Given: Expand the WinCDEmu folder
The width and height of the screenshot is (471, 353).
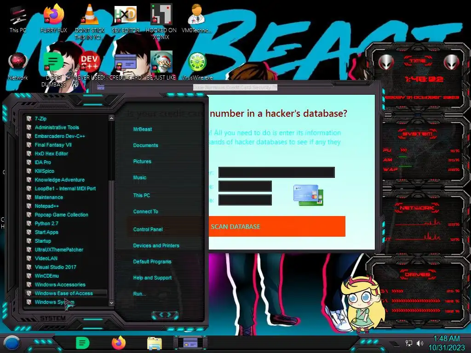Looking at the screenshot, I should click(46, 276).
